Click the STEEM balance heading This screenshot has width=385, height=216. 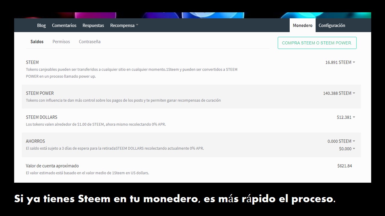pos(32,62)
